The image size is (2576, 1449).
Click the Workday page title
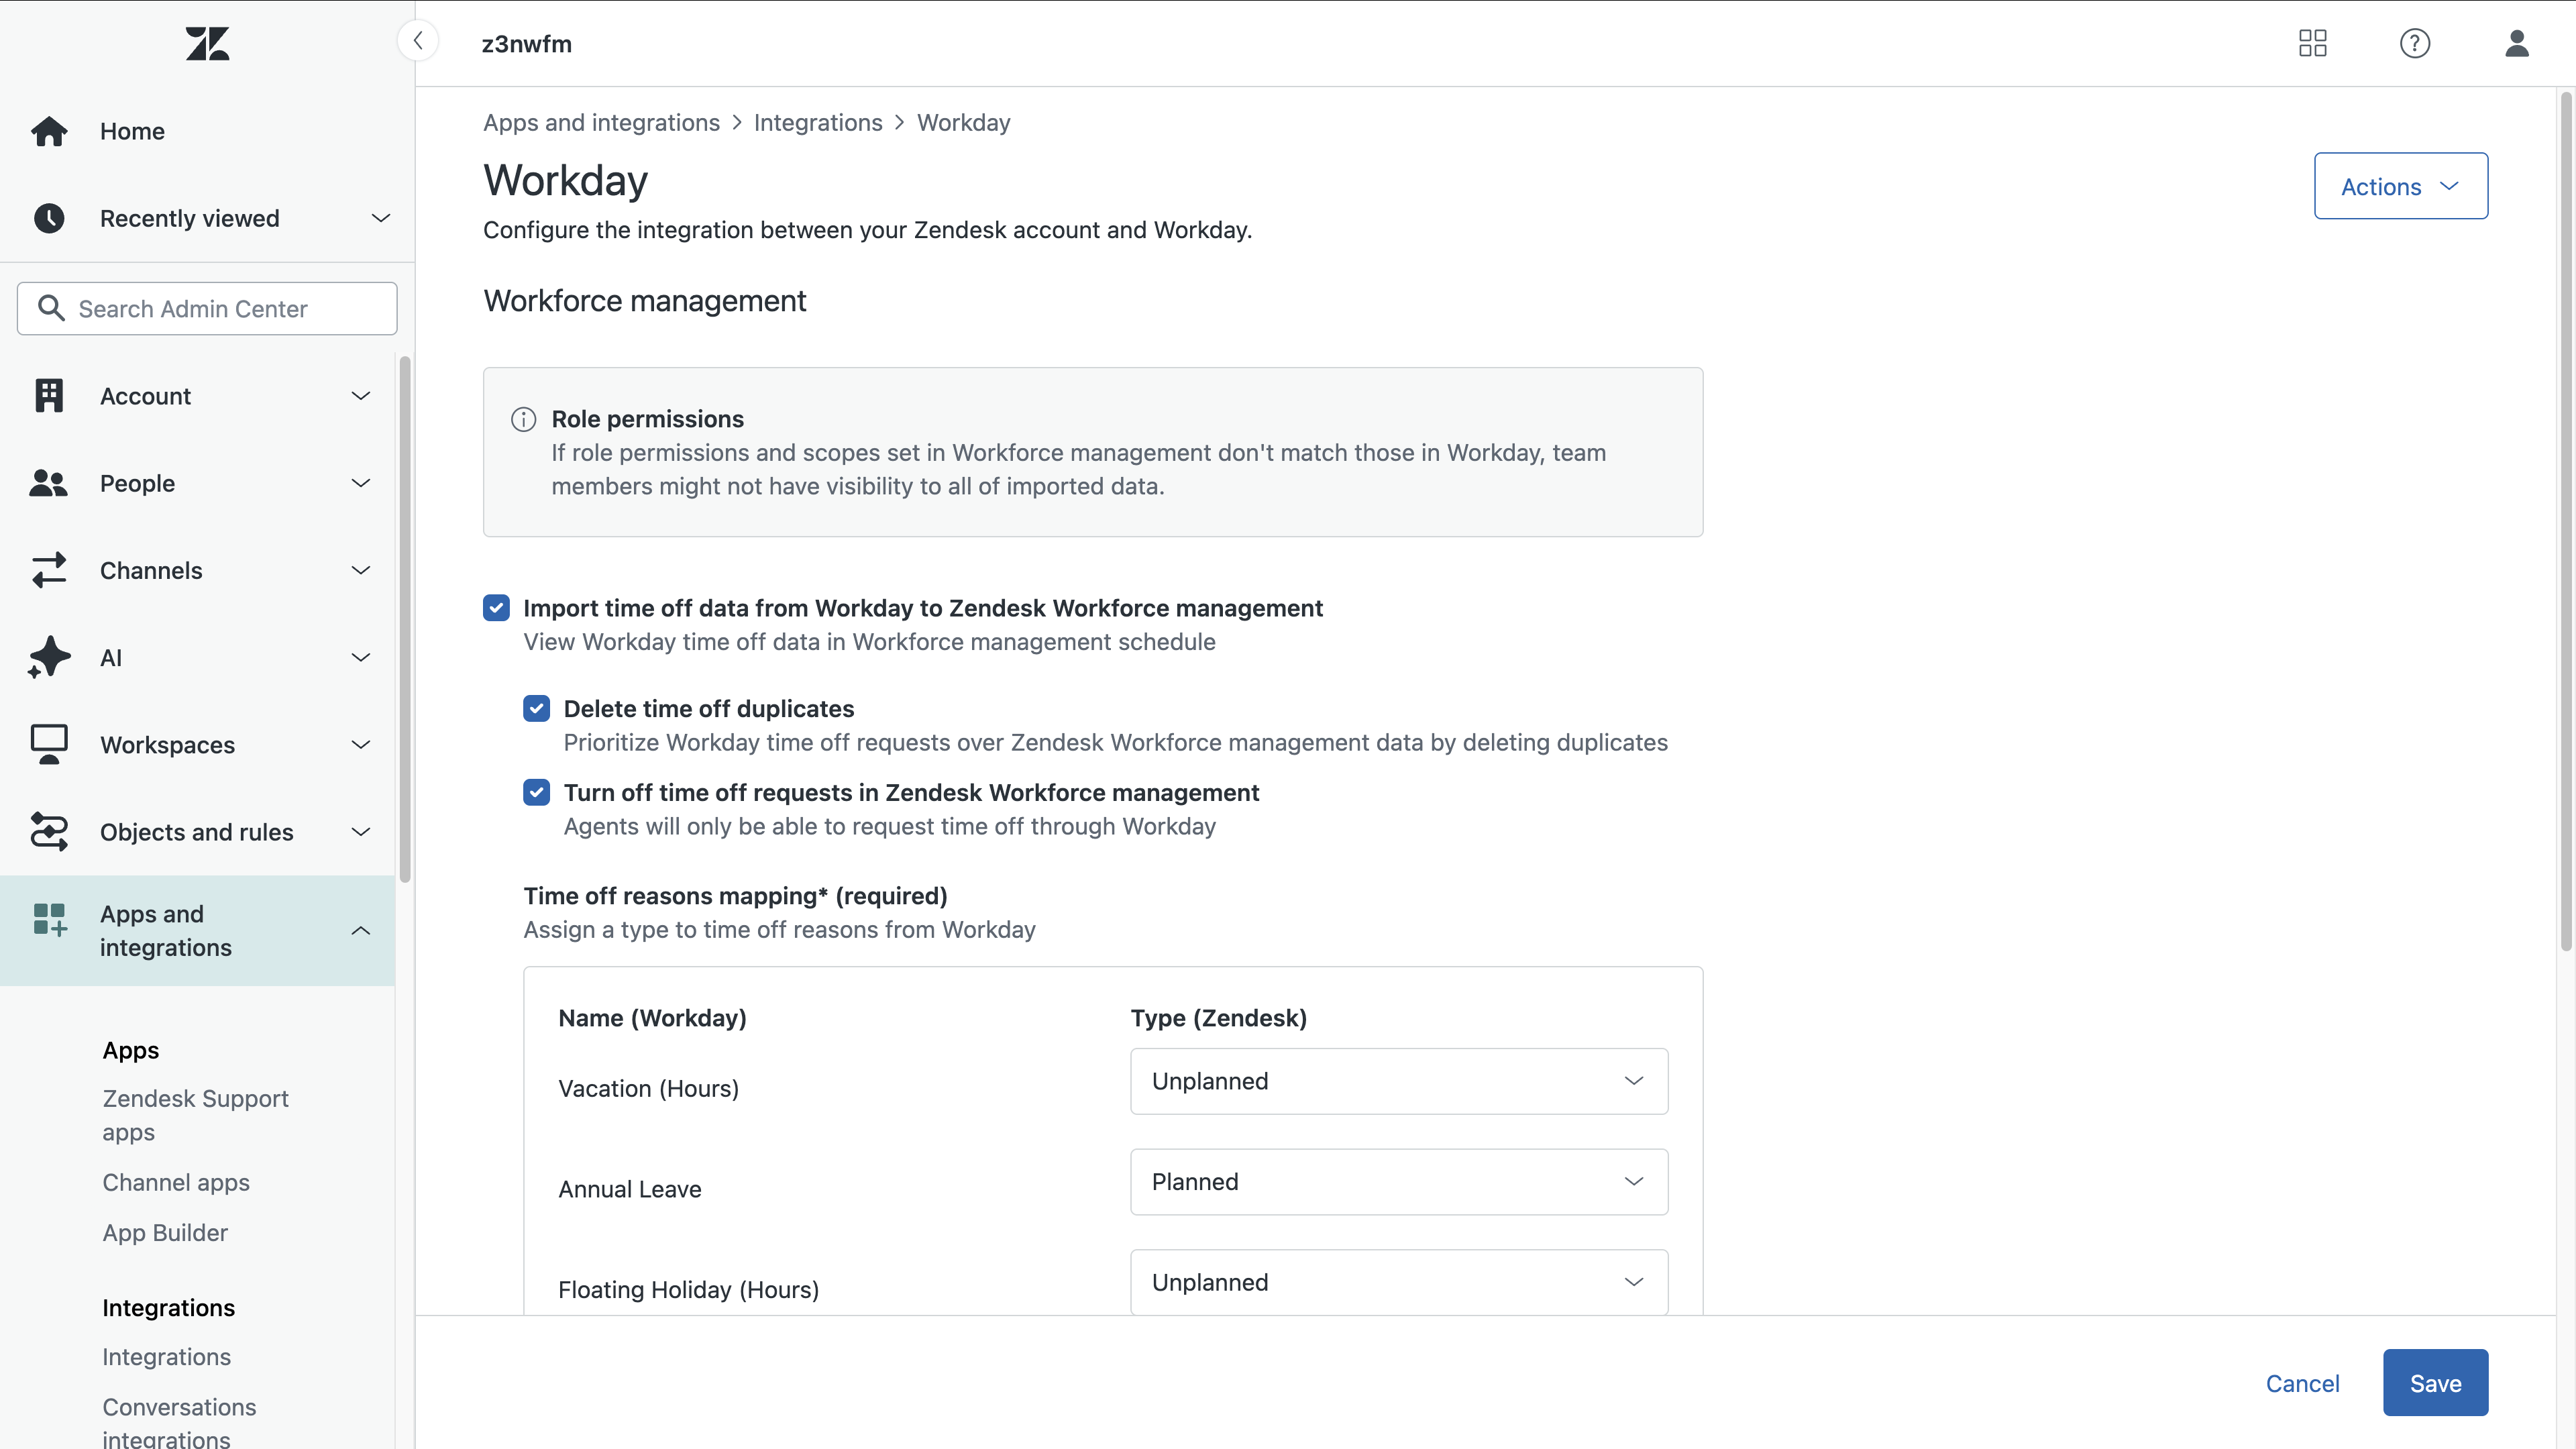(565, 181)
